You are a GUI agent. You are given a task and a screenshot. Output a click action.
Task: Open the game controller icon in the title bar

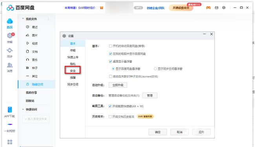(208, 7)
